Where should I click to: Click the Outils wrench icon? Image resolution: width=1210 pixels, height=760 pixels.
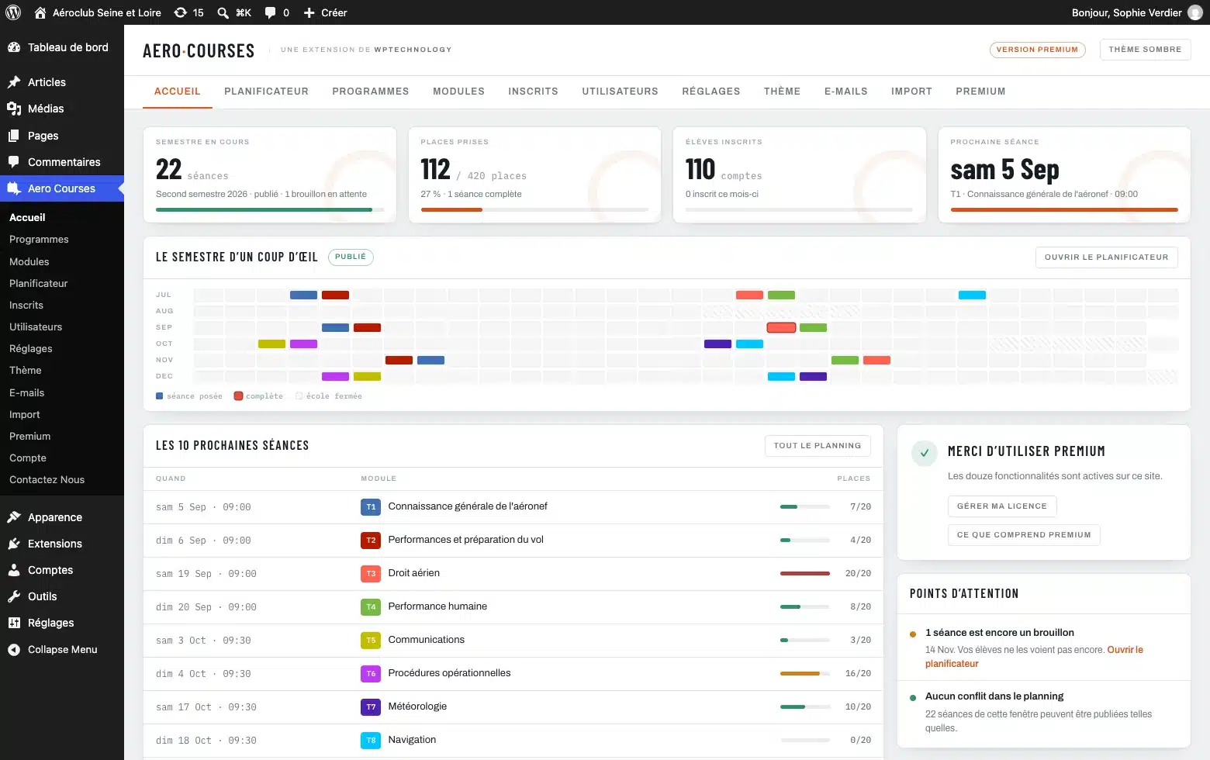click(14, 596)
